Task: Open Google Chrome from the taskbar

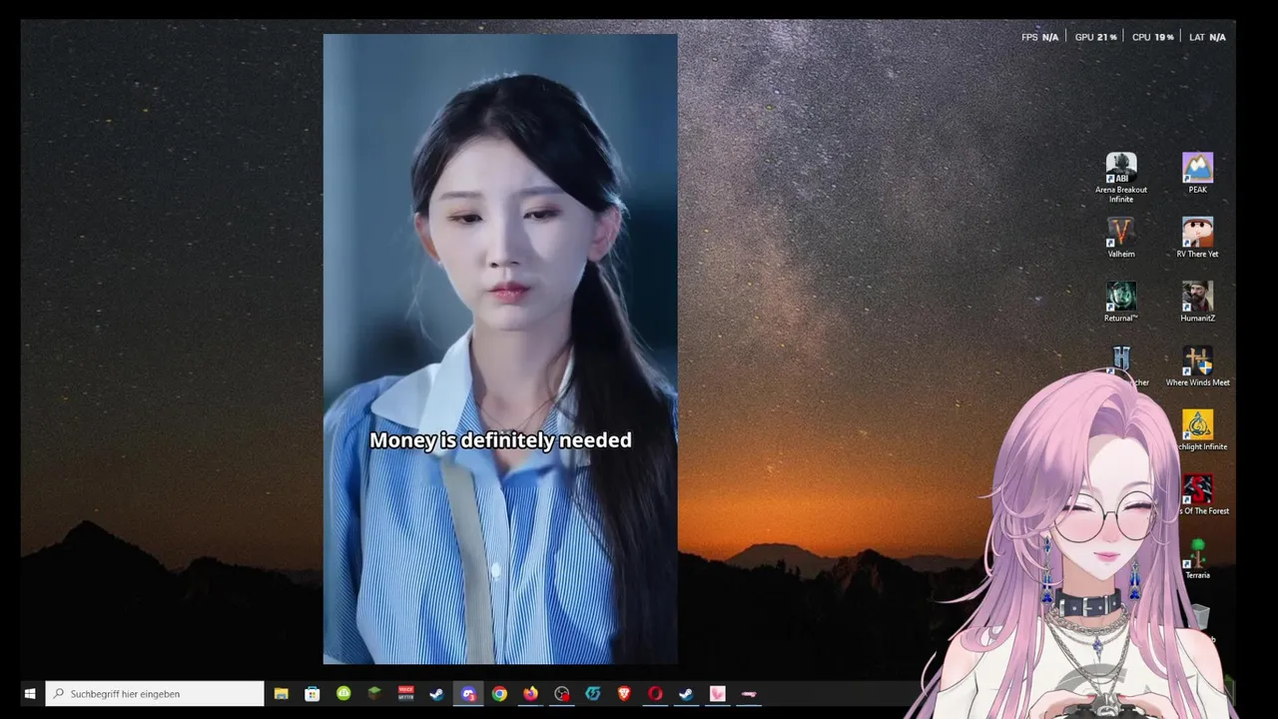Action: [x=499, y=693]
